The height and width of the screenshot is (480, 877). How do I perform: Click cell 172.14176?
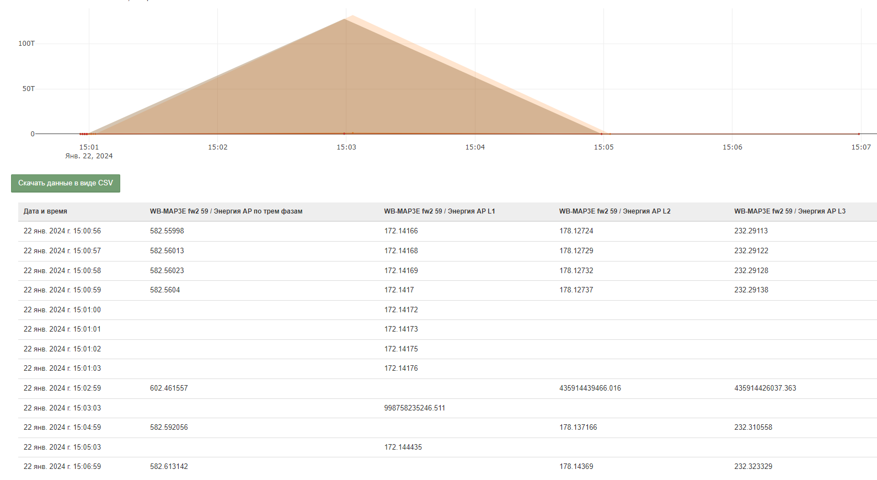pos(401,369)
